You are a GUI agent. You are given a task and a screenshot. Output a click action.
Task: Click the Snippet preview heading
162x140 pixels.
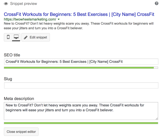tap(24, 4)
